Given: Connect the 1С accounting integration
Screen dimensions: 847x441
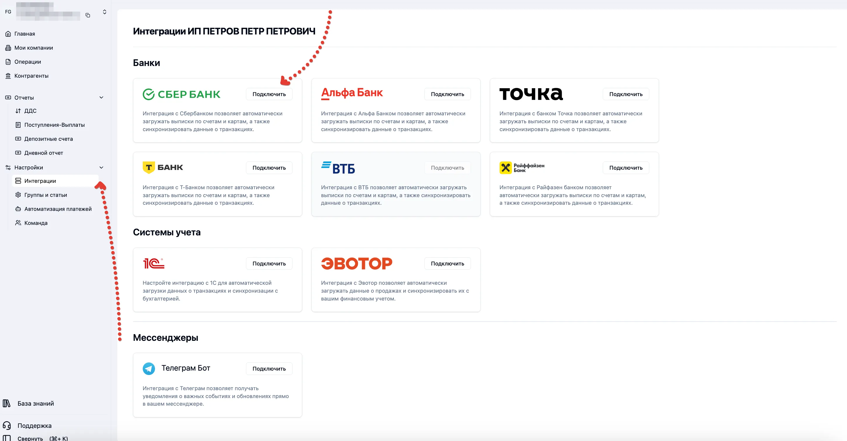Looking at the screenshot, I should pyautogui.click(x=269, y=264).
